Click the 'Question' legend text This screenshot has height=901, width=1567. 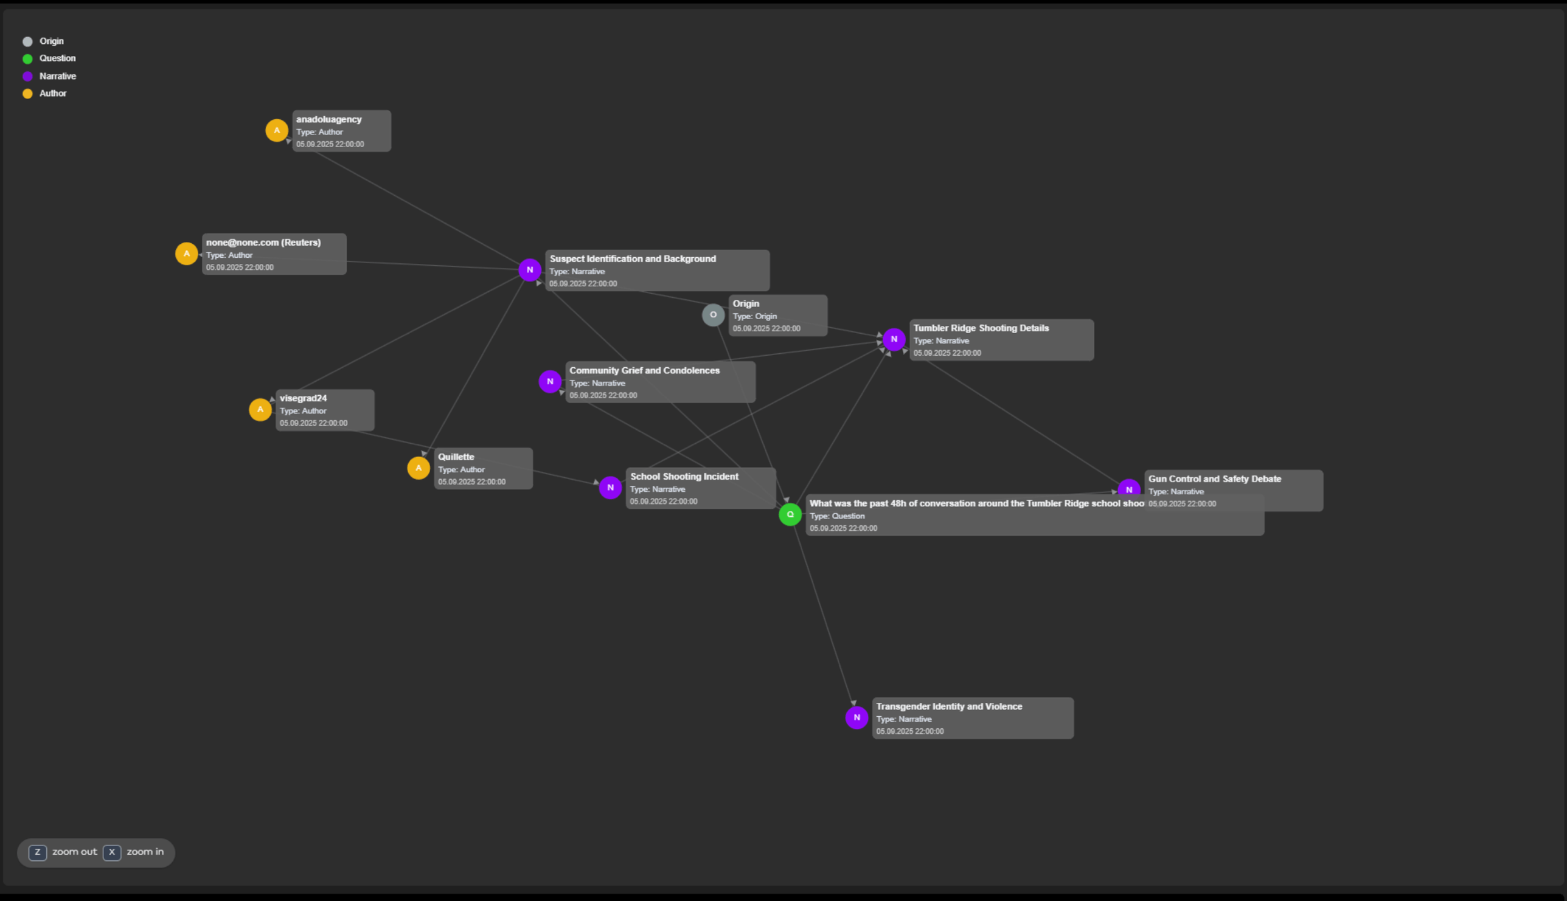click(58, 59)
